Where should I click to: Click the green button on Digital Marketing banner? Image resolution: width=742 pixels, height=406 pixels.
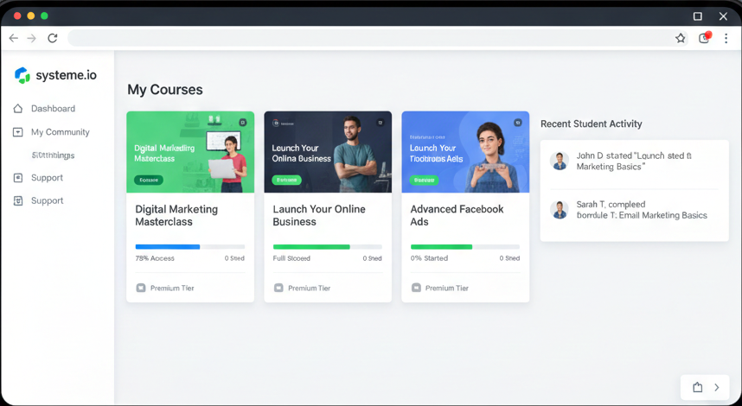click(149, 180)
